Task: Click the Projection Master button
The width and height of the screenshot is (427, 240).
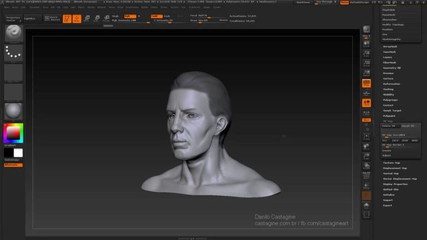Action: 13,19
